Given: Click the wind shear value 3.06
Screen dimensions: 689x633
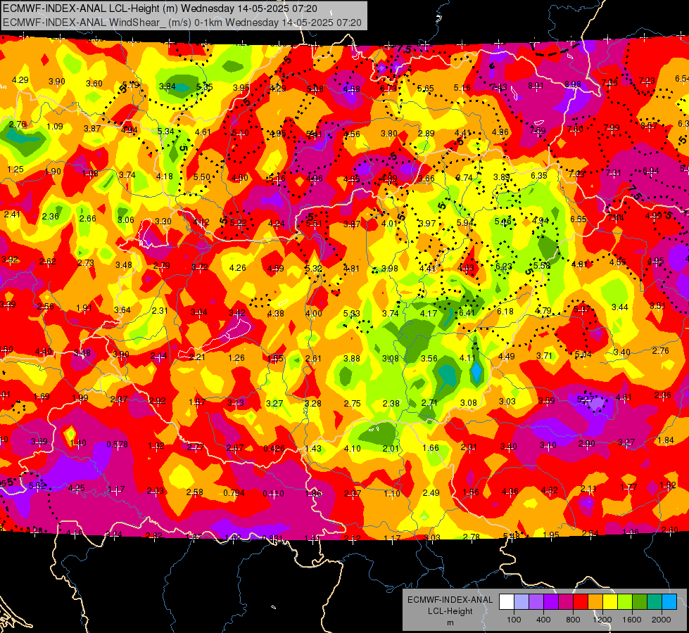Looking at the screenshot, I should pos(126,219).
